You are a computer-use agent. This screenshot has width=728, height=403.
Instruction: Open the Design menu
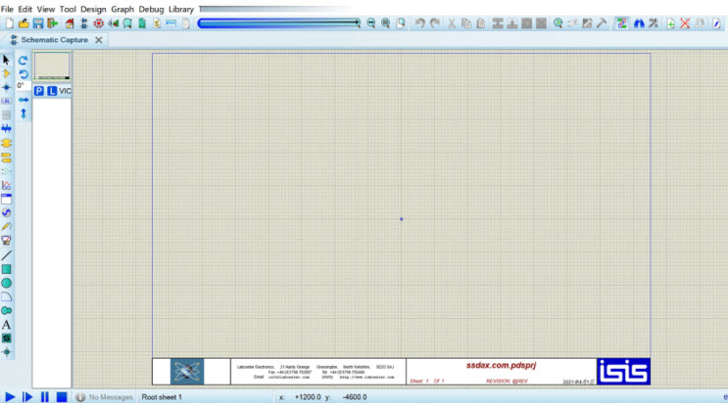click(x=93, y=8)
